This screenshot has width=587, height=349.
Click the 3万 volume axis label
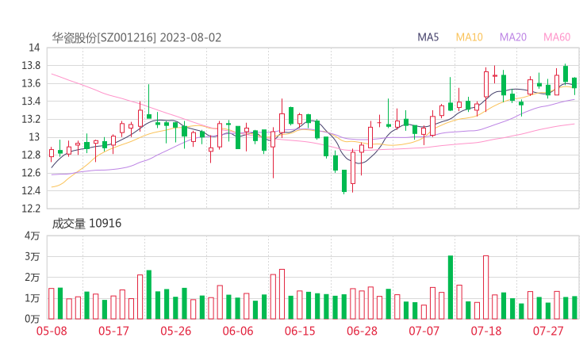click(x=33, y=256)
